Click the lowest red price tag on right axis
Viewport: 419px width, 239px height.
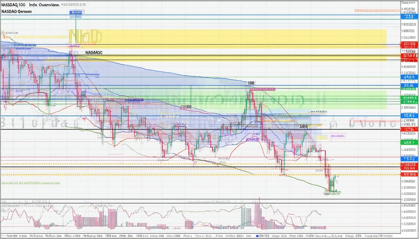[409, 175]
